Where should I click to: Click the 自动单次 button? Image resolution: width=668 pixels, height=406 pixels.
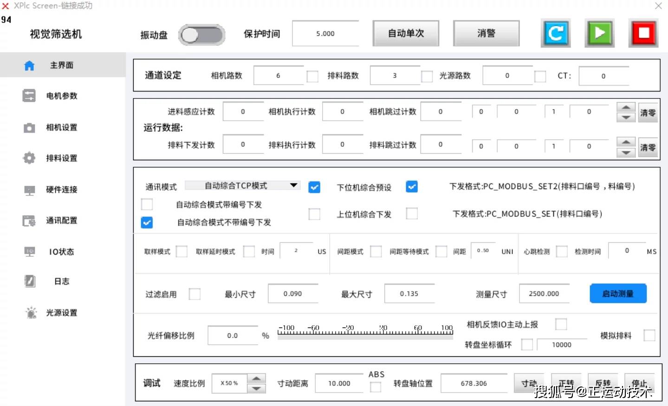406,33
